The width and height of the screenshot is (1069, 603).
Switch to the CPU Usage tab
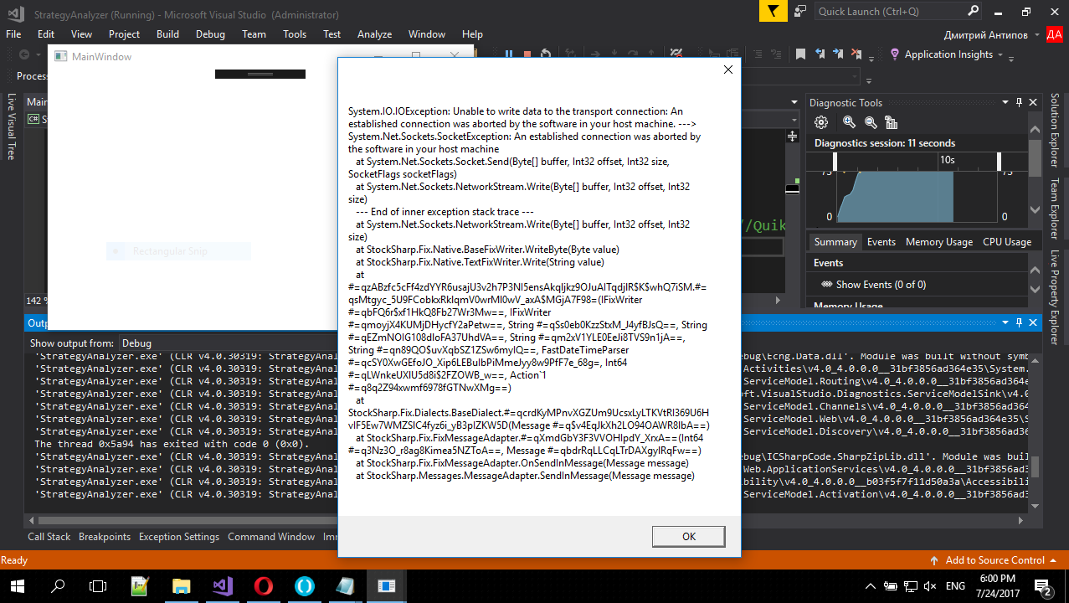1007,242
